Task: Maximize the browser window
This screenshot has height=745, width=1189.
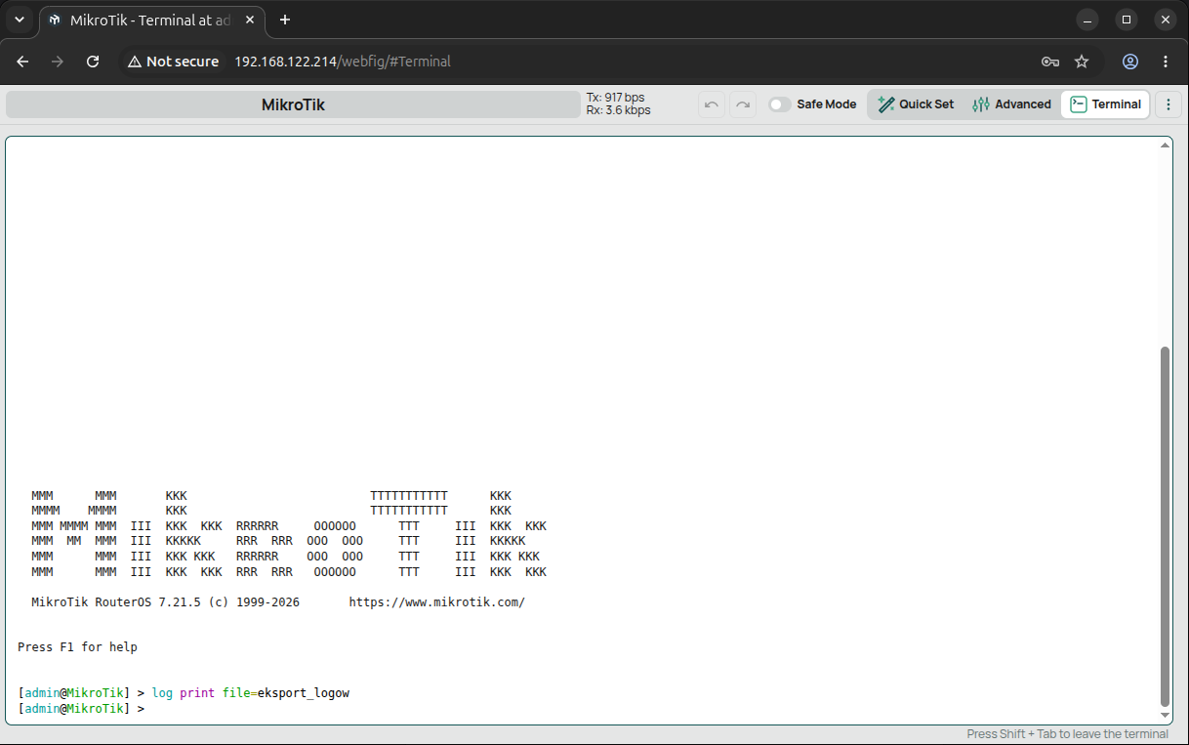Action: (1127, 20)
